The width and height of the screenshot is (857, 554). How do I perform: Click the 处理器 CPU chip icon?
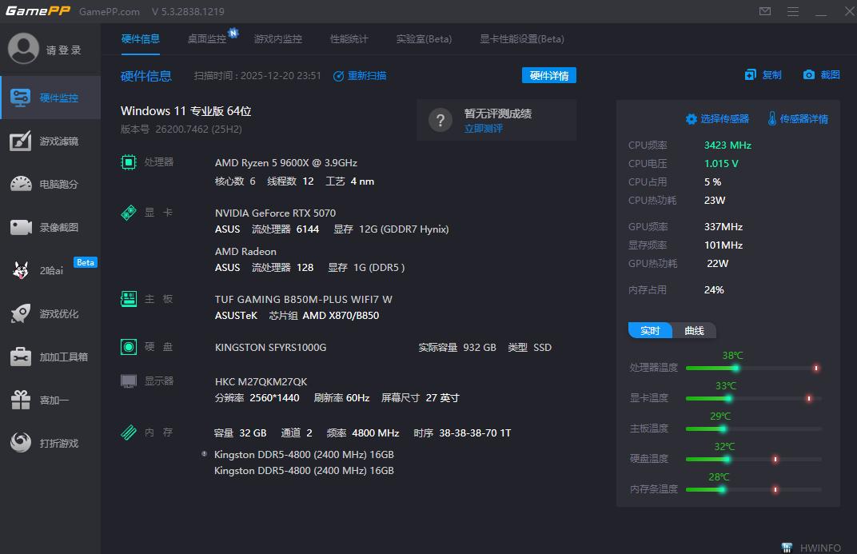tap(129, 162)
